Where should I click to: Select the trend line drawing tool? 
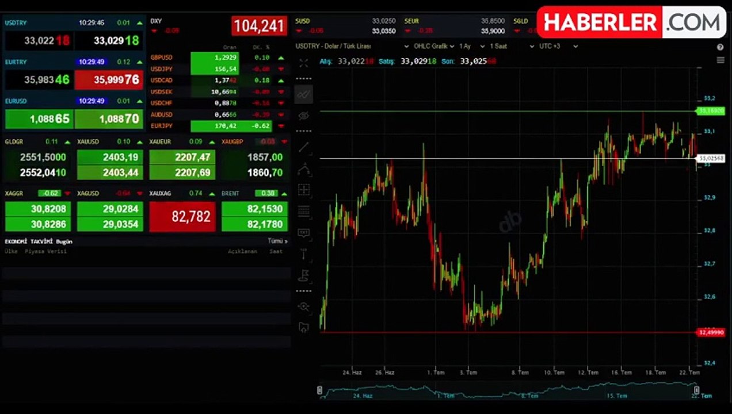(304, 148)
